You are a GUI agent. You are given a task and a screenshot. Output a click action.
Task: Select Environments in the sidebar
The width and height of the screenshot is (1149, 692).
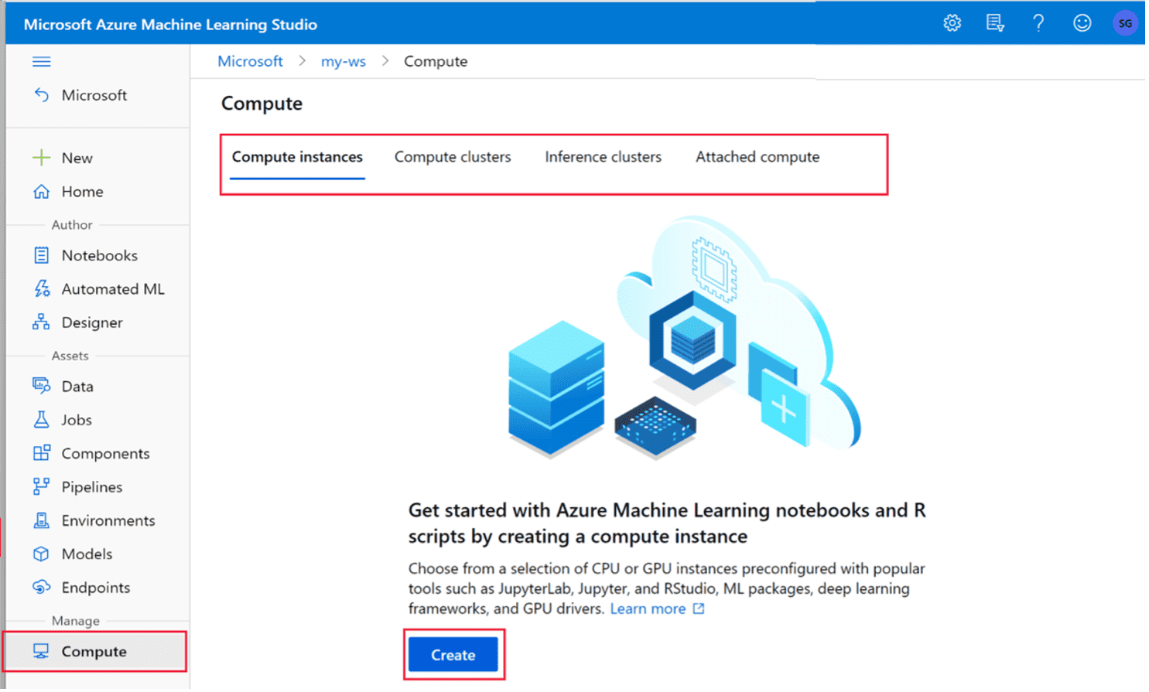tap(108, 520)
